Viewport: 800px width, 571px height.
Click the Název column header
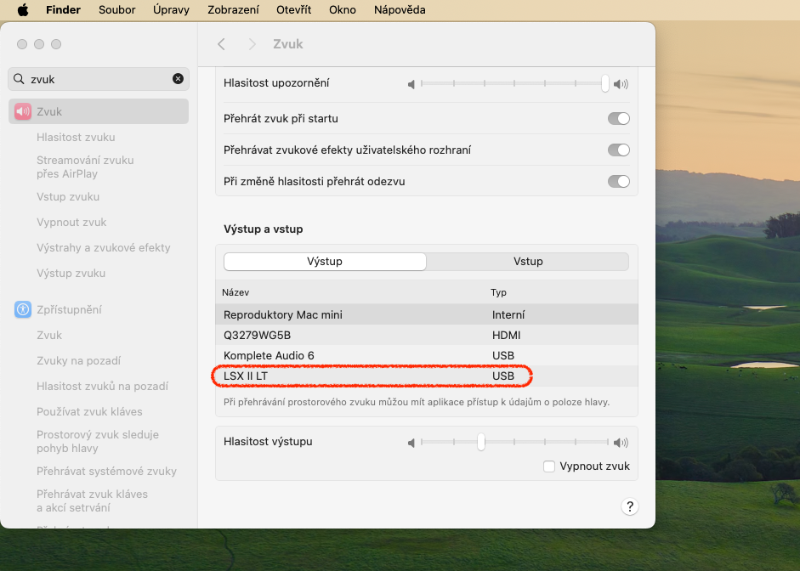[x=235, y=292]
